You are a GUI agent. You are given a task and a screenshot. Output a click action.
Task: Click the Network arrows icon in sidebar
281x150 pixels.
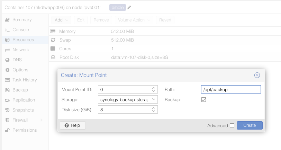point(7,50)
